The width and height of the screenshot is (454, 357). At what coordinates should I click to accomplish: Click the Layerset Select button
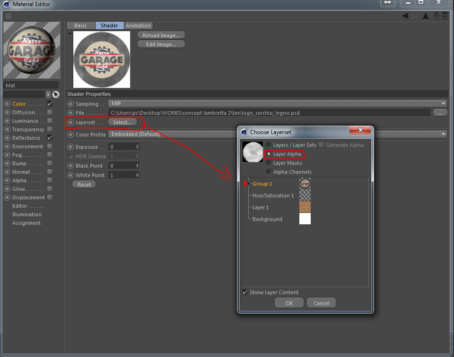click(122, 122)
